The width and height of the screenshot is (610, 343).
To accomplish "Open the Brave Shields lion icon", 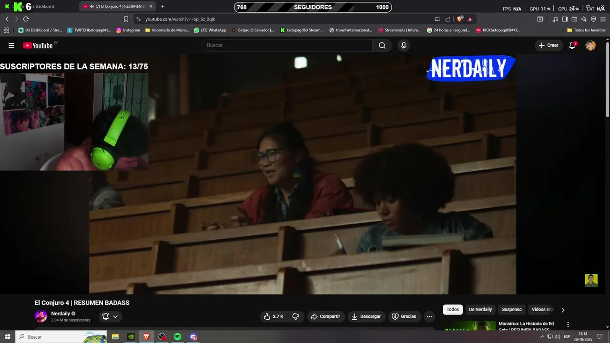I will 459,19.
